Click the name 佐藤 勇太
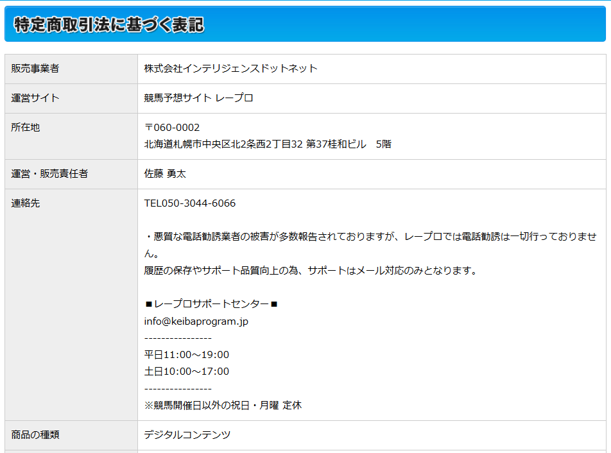The width and height of the screenshot is (611, 453). 165,174
